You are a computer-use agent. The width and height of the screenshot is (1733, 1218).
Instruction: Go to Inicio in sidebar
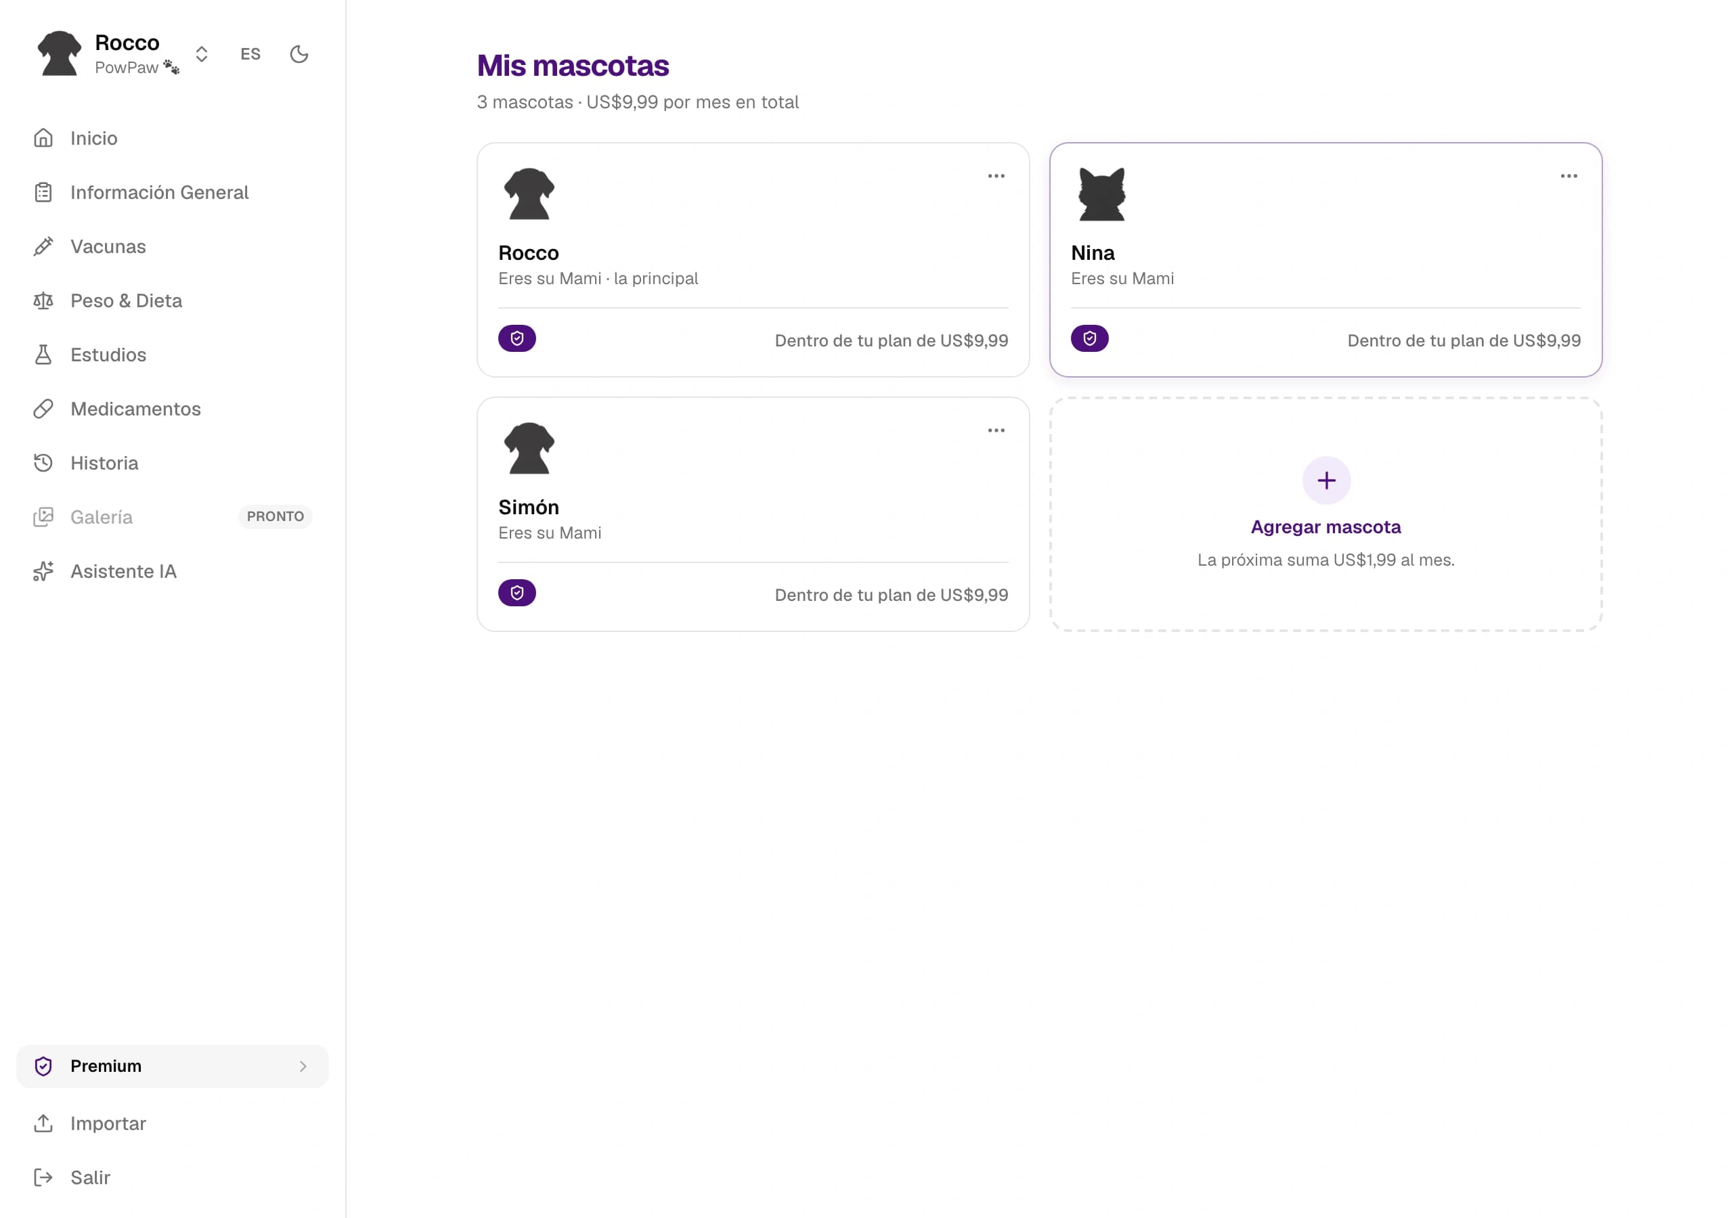172,138
